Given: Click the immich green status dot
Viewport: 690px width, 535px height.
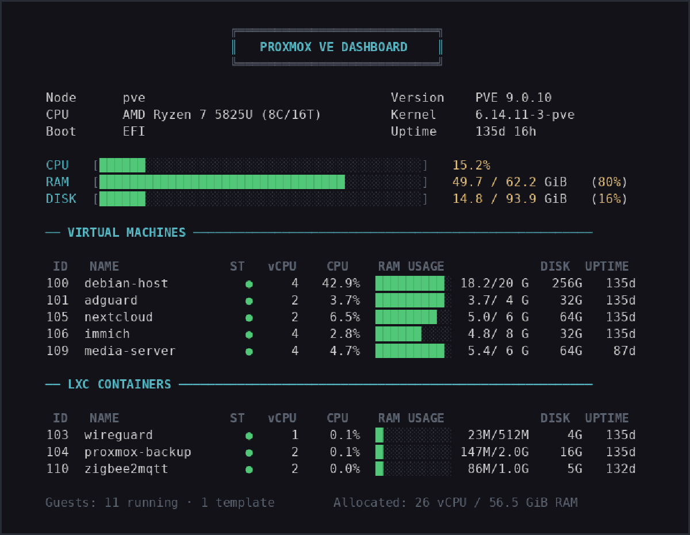Looking at the screenshot, I should coord(249,334).
